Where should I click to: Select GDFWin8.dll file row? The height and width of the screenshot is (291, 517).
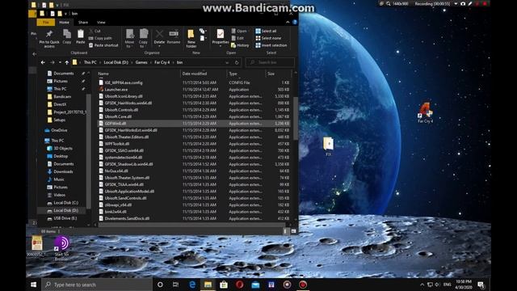point(194,124)
